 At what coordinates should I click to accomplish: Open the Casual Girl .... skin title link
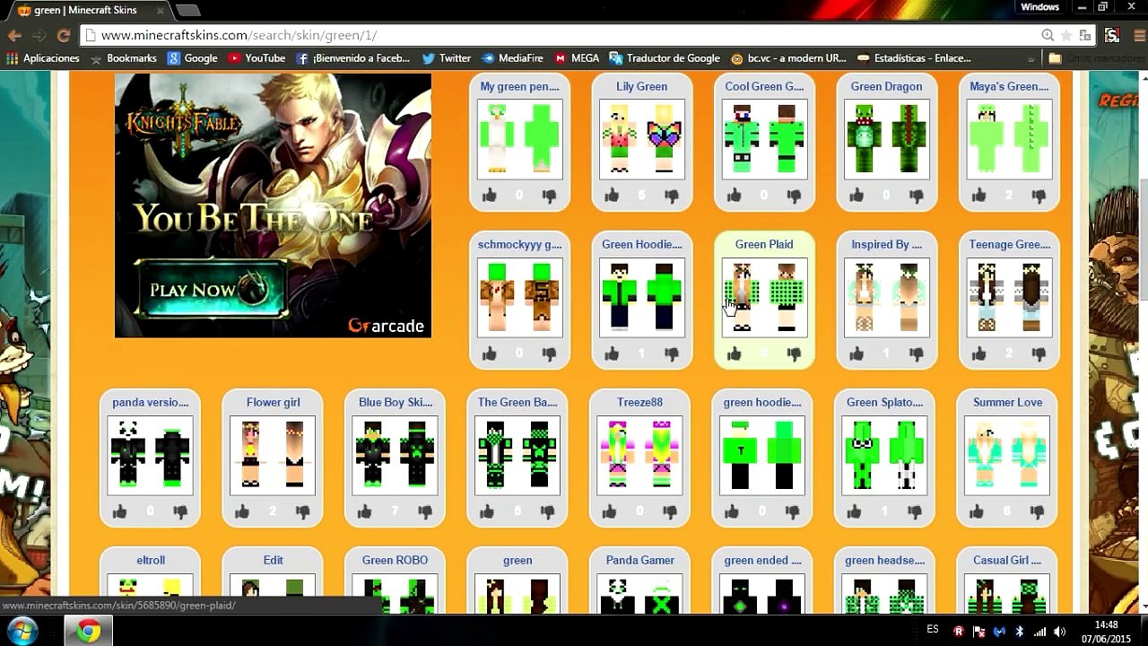(x=1007, y=561)
